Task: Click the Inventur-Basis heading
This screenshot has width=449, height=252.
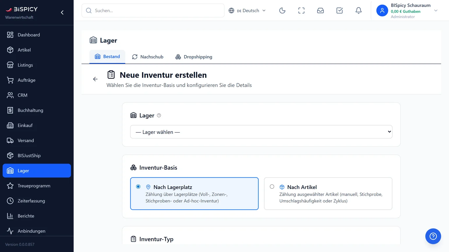Action: tap(158, 168)
